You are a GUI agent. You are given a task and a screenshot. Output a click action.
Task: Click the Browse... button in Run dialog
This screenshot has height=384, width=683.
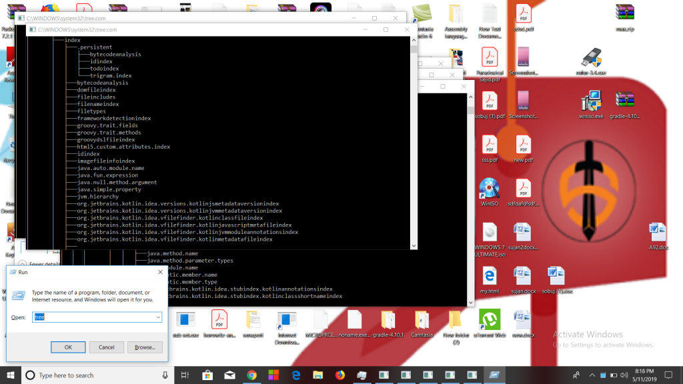(145, 347)
